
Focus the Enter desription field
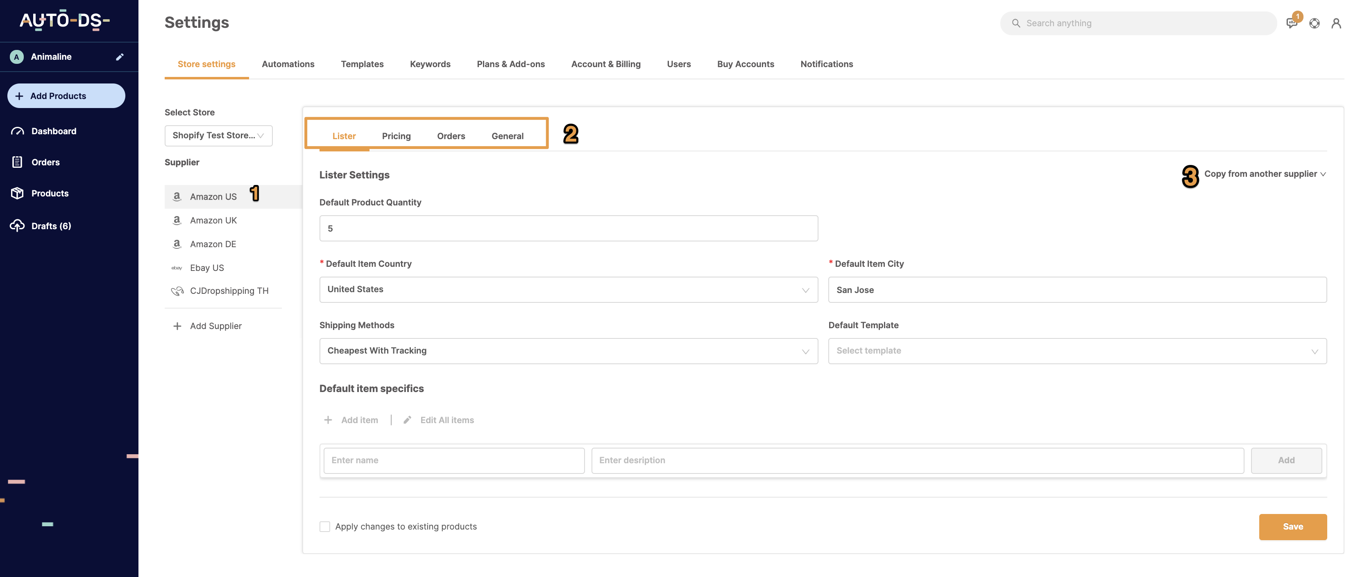(918, 460)
